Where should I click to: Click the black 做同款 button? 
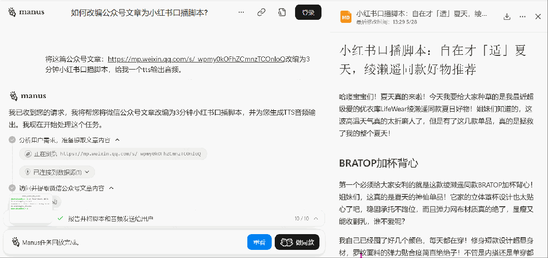pos(297,242)
